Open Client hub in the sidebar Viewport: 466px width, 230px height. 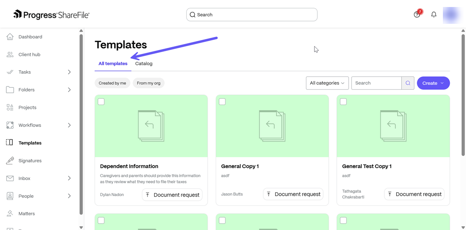[29, 55]
